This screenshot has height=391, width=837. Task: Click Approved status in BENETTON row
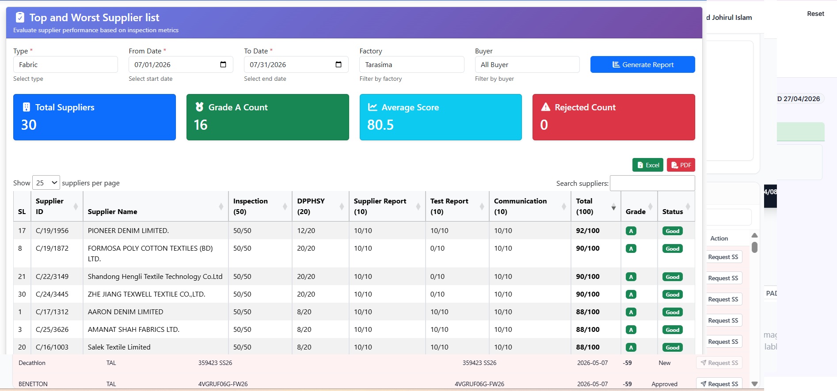[664, 384]
